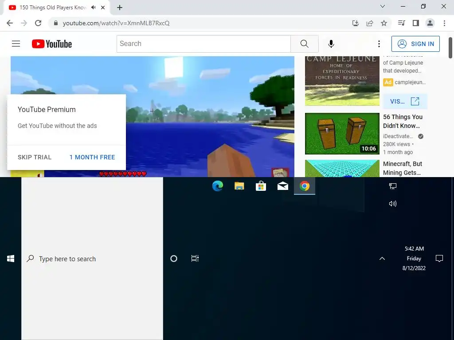Viewport: 454px width, 340px height.
Task: Click the 'Type here to search' taskbar box
Action: click(92, 259)
